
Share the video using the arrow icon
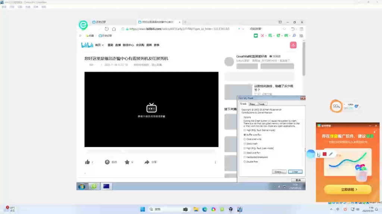tap(147, 162)
